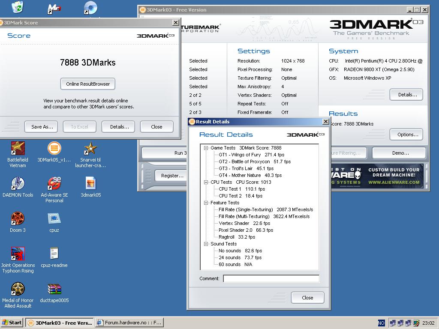
Task: Select CPU Test 2 result row
Action: [x=241, y=196]
